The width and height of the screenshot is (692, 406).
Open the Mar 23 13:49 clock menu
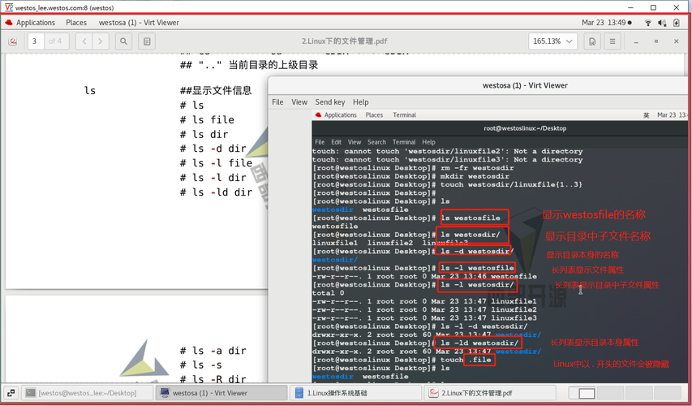[x=606, y=23]
